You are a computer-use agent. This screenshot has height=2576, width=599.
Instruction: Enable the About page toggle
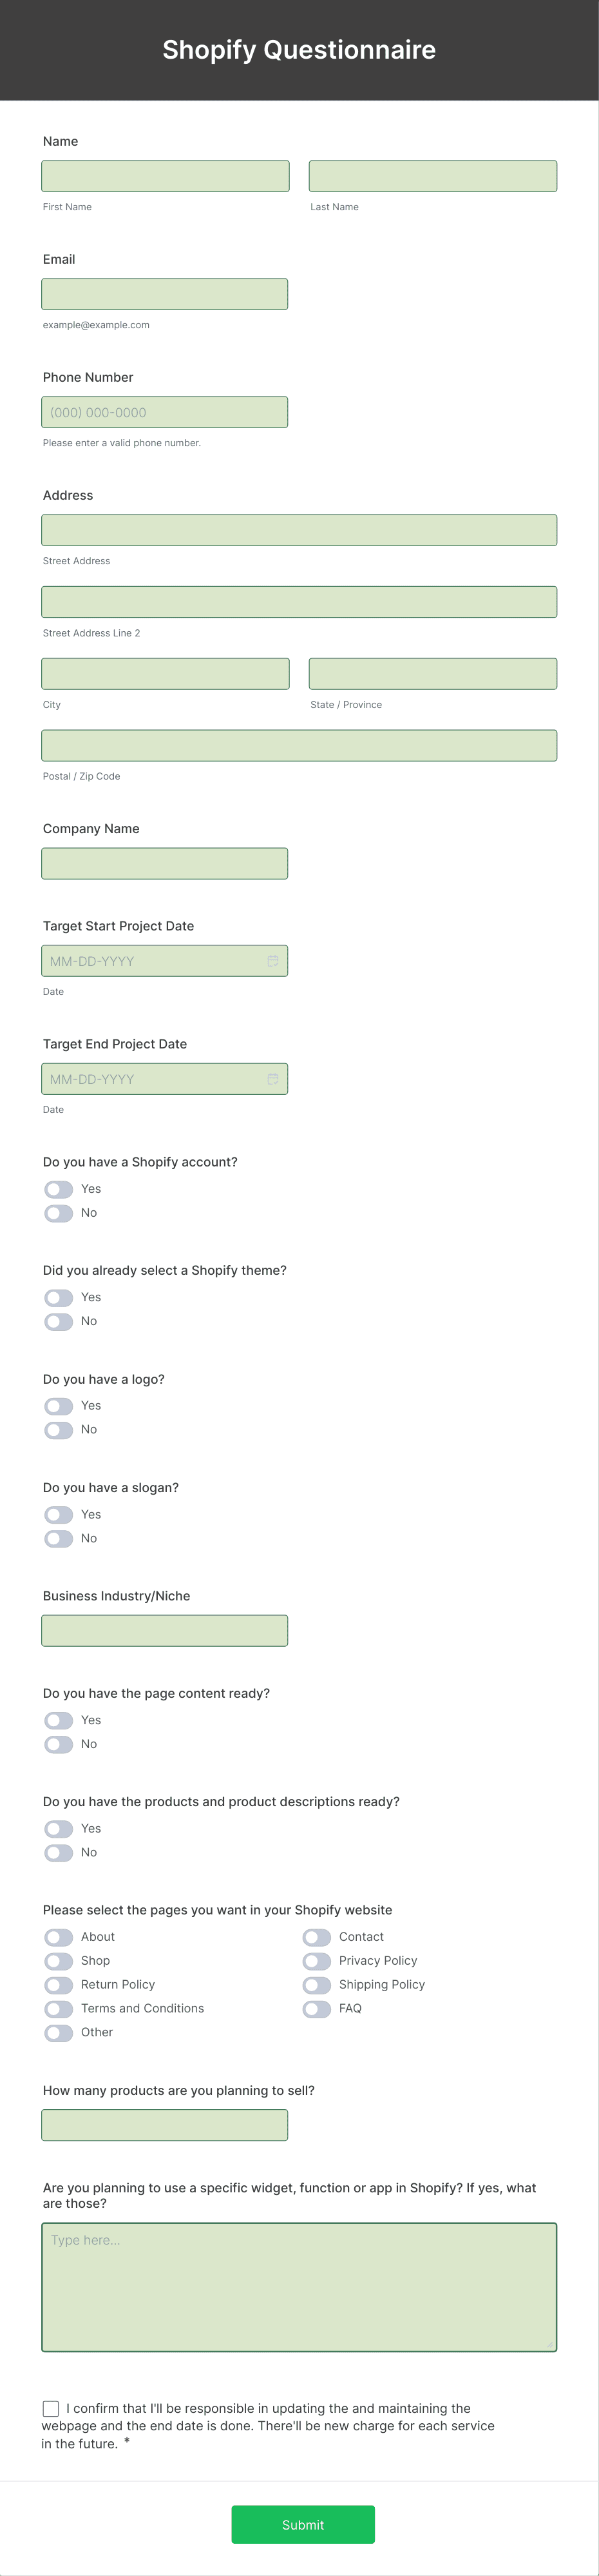(x=58, y=1937)
